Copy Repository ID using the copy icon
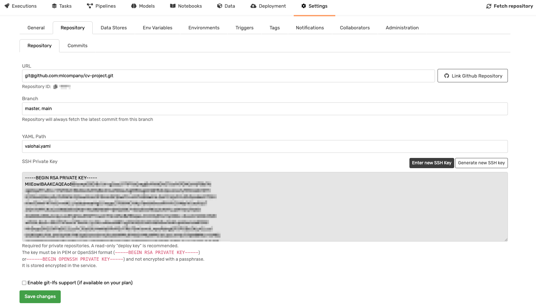Viewport: 536px width, 306px height. [56, 87]
